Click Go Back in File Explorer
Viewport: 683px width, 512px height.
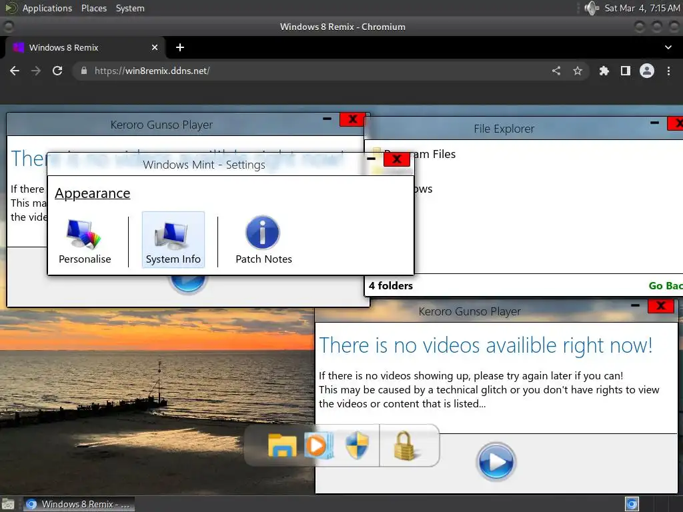666,285
